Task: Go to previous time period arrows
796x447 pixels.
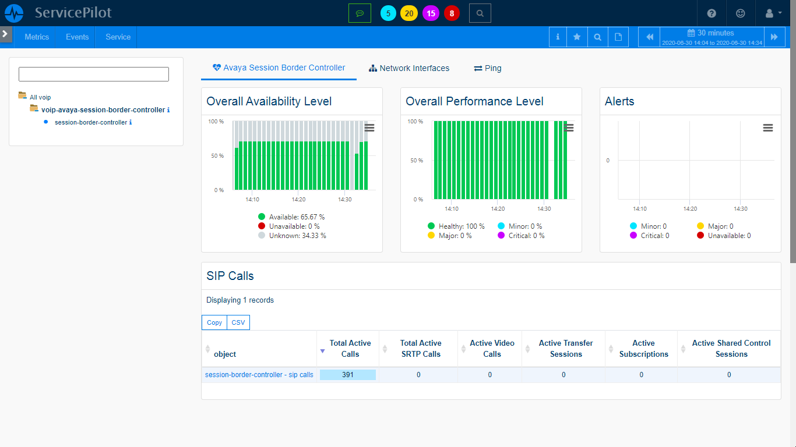Action: click(650, 37)
